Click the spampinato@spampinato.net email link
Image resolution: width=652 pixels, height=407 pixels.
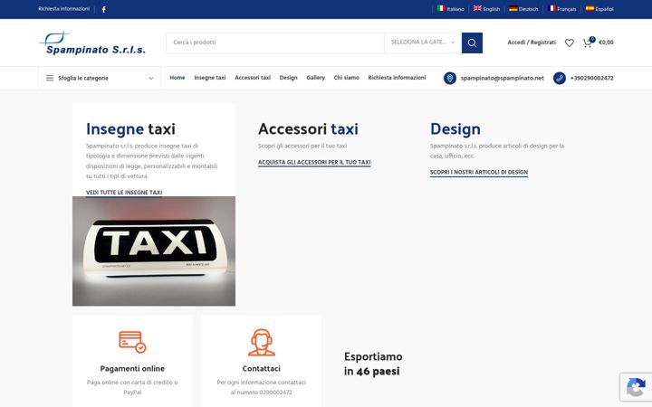click(x=503, y=78)
